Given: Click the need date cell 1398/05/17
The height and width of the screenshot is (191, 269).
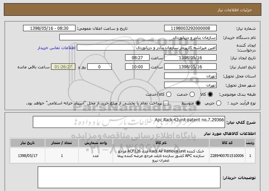Looking at the screenshot, I should [28, 156].
